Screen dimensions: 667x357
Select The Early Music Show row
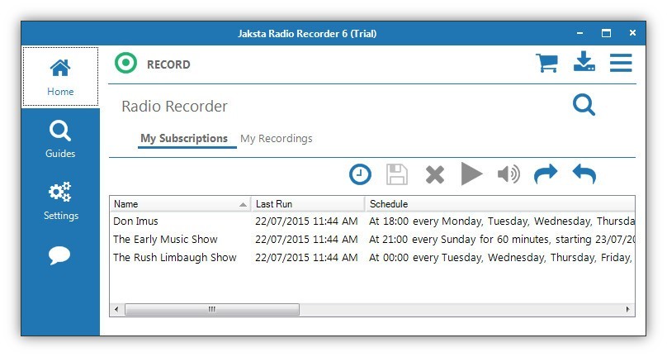372,240
